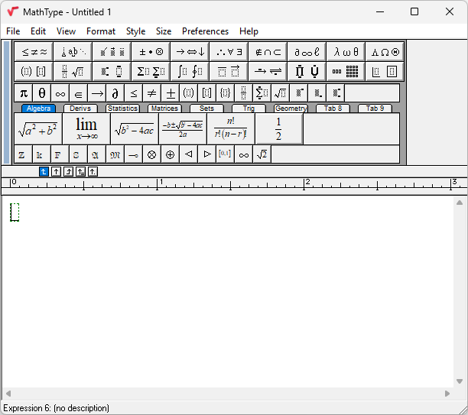Switch to the Sets tab

point(206,109)
